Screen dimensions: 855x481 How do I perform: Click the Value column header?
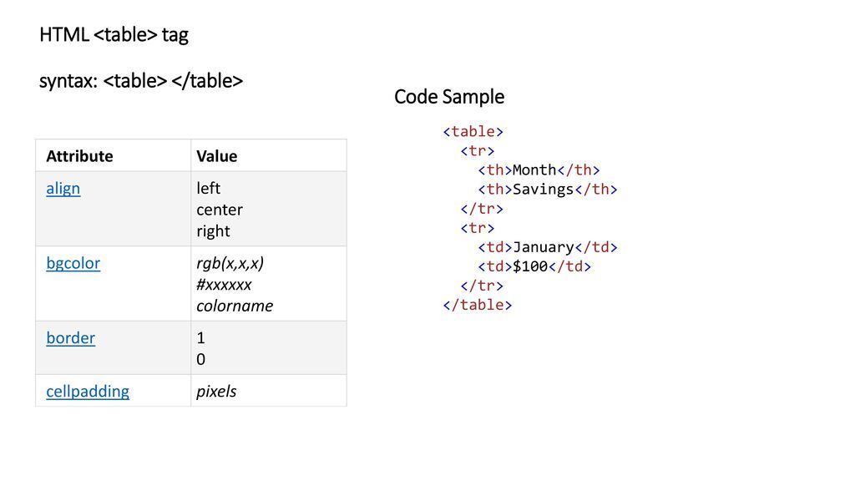[216, 156]
